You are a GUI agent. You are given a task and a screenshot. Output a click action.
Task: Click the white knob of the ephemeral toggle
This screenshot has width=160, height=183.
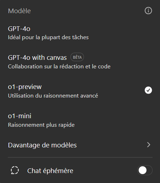[143, 170]
